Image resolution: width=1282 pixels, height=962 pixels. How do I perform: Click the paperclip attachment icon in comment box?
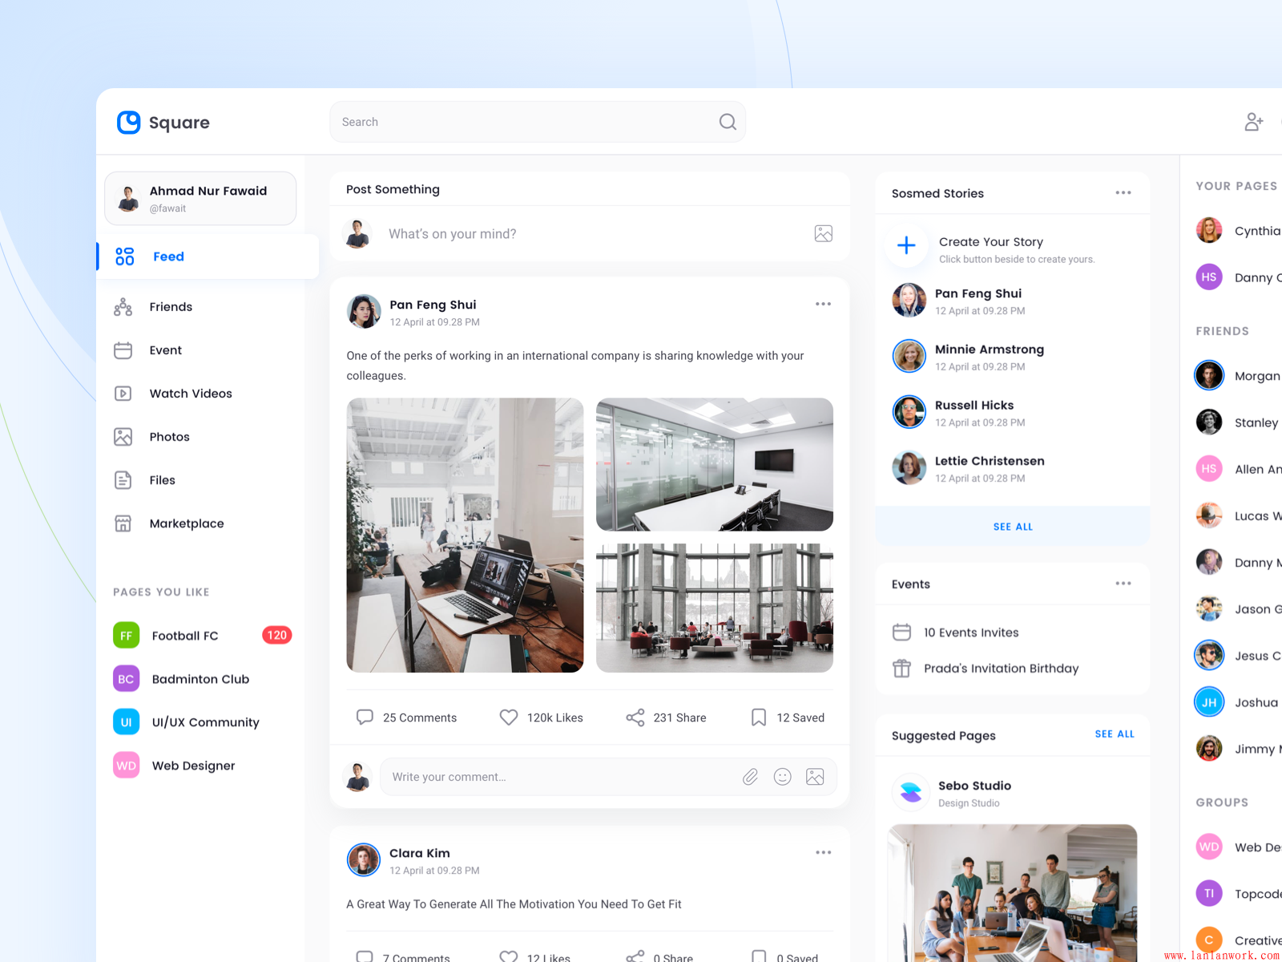pos(750,777)
